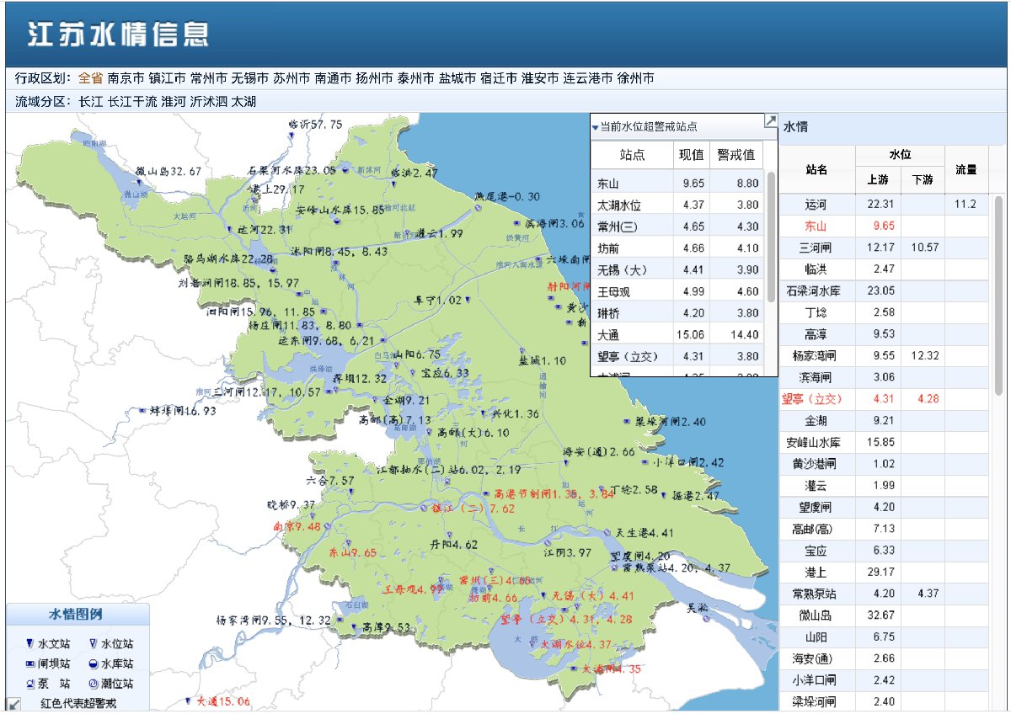The width and height of the screenshot is (1011, 714).
Task: Click the 高淳 station marker icon
Action: [x=354, y=627]
